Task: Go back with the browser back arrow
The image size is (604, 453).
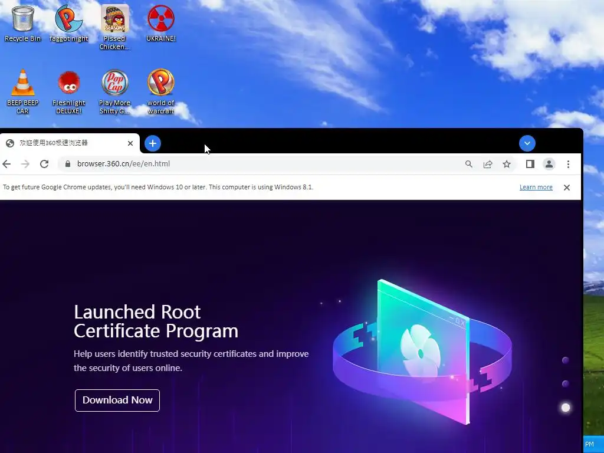Action: tap(6, 164)
